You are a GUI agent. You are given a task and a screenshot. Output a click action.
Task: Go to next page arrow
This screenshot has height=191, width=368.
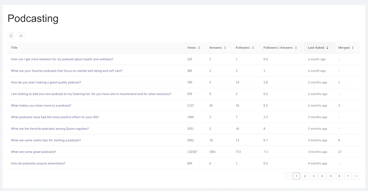tap(356, 176)
